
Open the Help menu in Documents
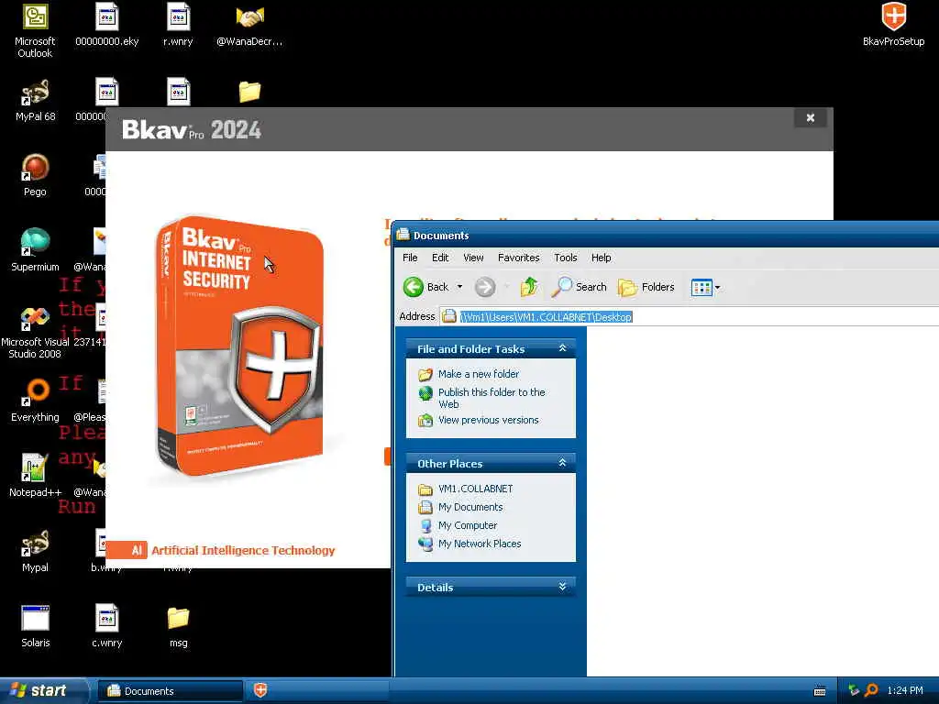point(602,258)
